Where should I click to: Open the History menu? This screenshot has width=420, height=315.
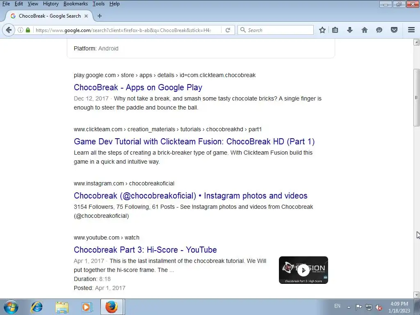coord(50,4)
